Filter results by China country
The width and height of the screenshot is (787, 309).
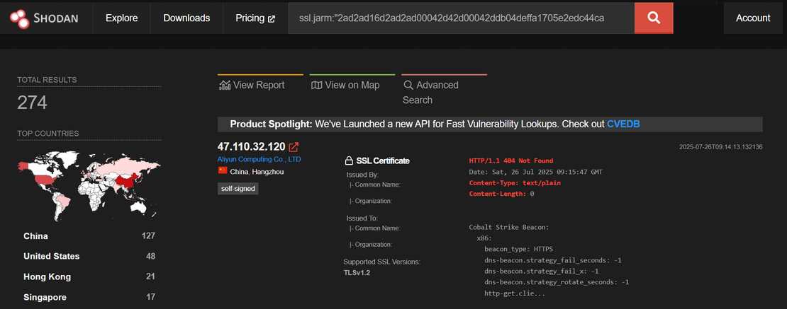(36, 236)
